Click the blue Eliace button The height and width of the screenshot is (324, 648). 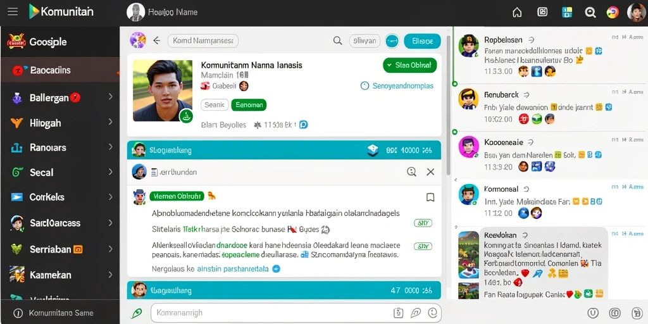point(422,41)
